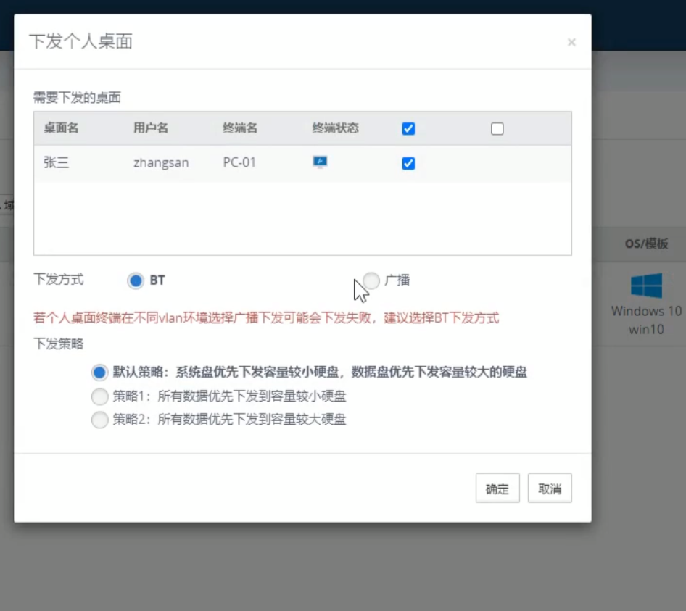Image resolution: width=686 pixels, height=611 pixels.
Task: Click the Windows 10 logo icon
Action: (x=646, y=286)
